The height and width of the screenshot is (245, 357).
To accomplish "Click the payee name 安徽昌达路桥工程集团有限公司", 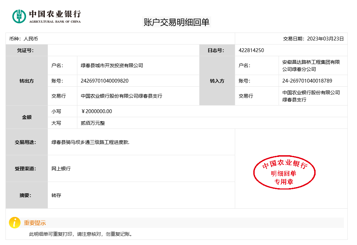I will tap(311, 65).
